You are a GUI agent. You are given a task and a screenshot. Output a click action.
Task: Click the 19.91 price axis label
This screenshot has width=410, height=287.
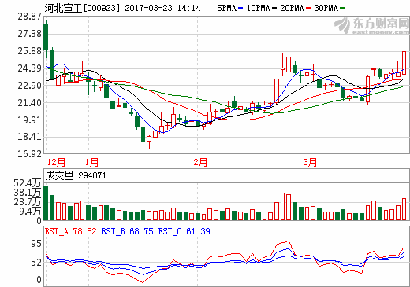[29, 120]
